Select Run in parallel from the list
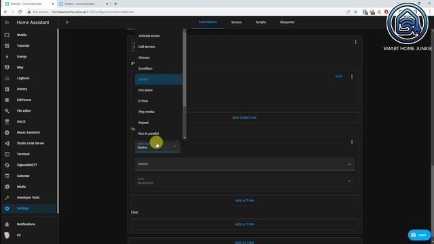This screenshot has width=434, height=244. (159, 134)
